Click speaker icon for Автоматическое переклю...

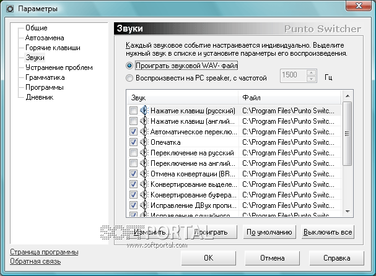[144, 132]
